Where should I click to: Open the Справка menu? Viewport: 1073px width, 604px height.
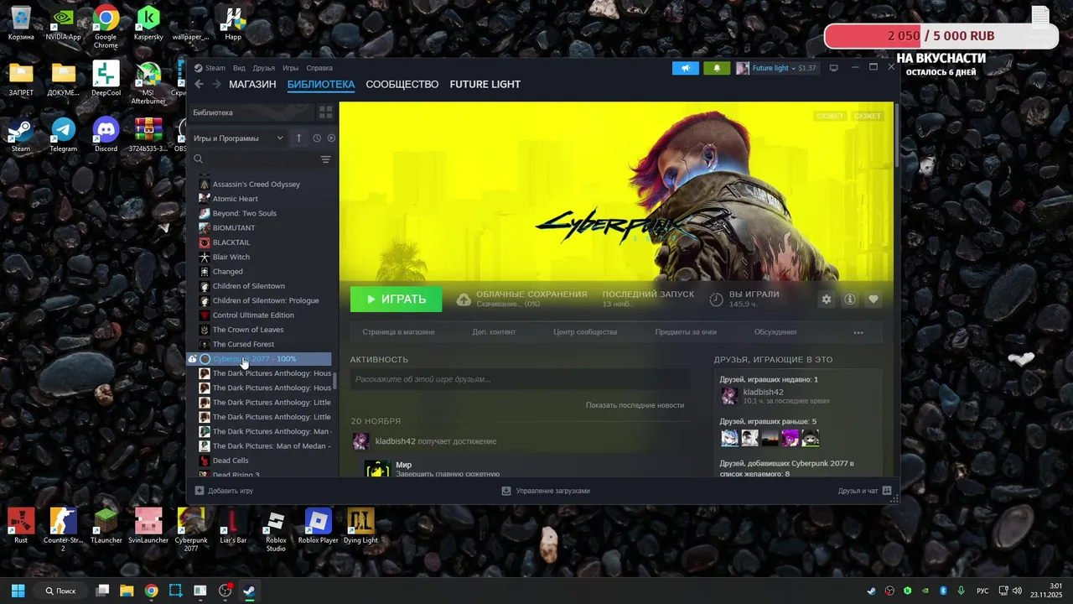(319, 68)
